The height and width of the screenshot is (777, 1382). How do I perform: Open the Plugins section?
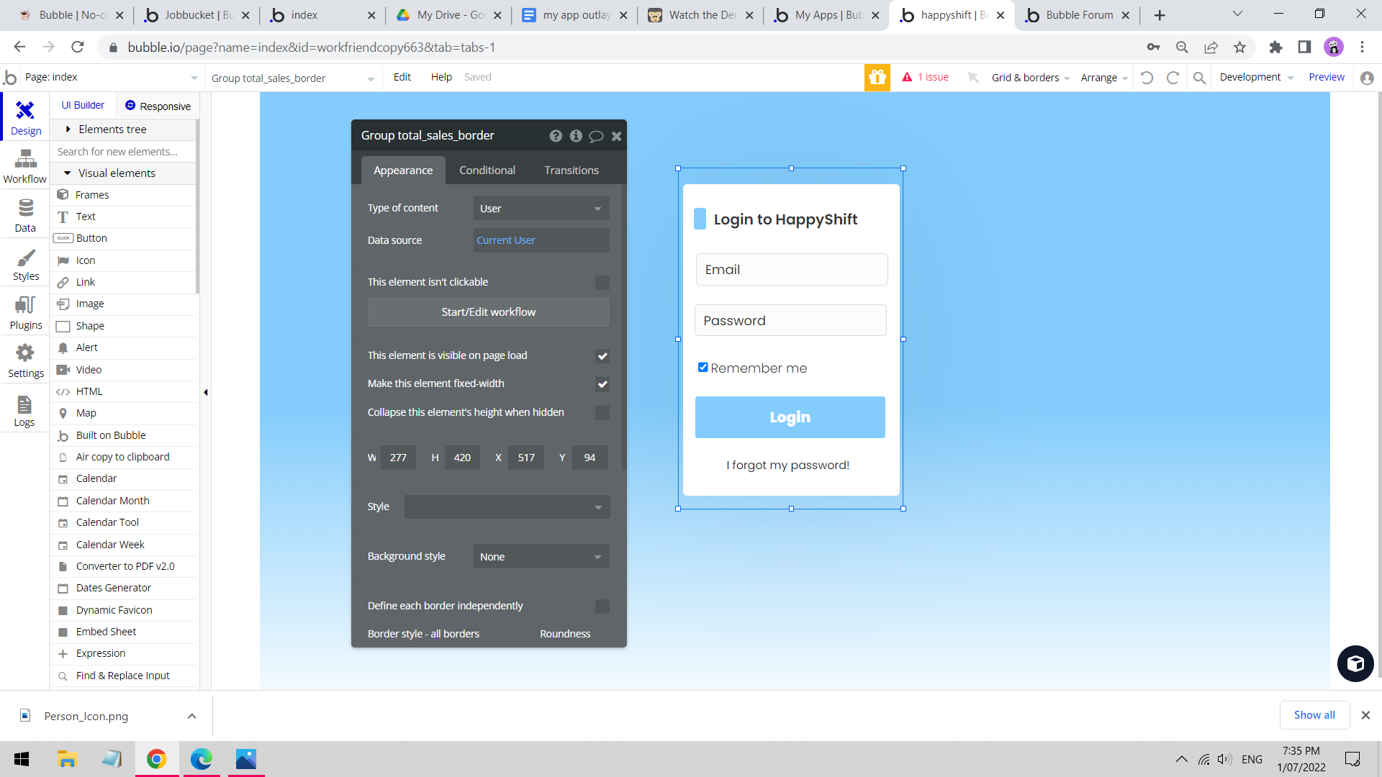click(x=24, y=312)
